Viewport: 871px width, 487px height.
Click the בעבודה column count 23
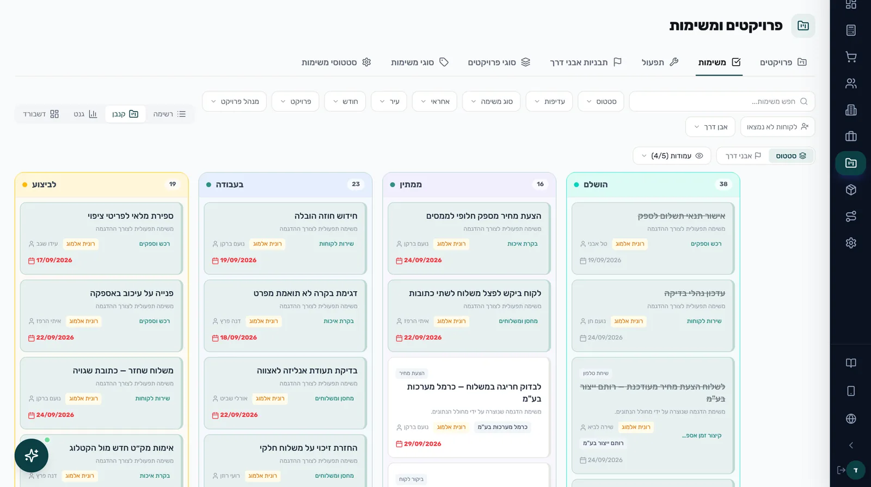356,184
